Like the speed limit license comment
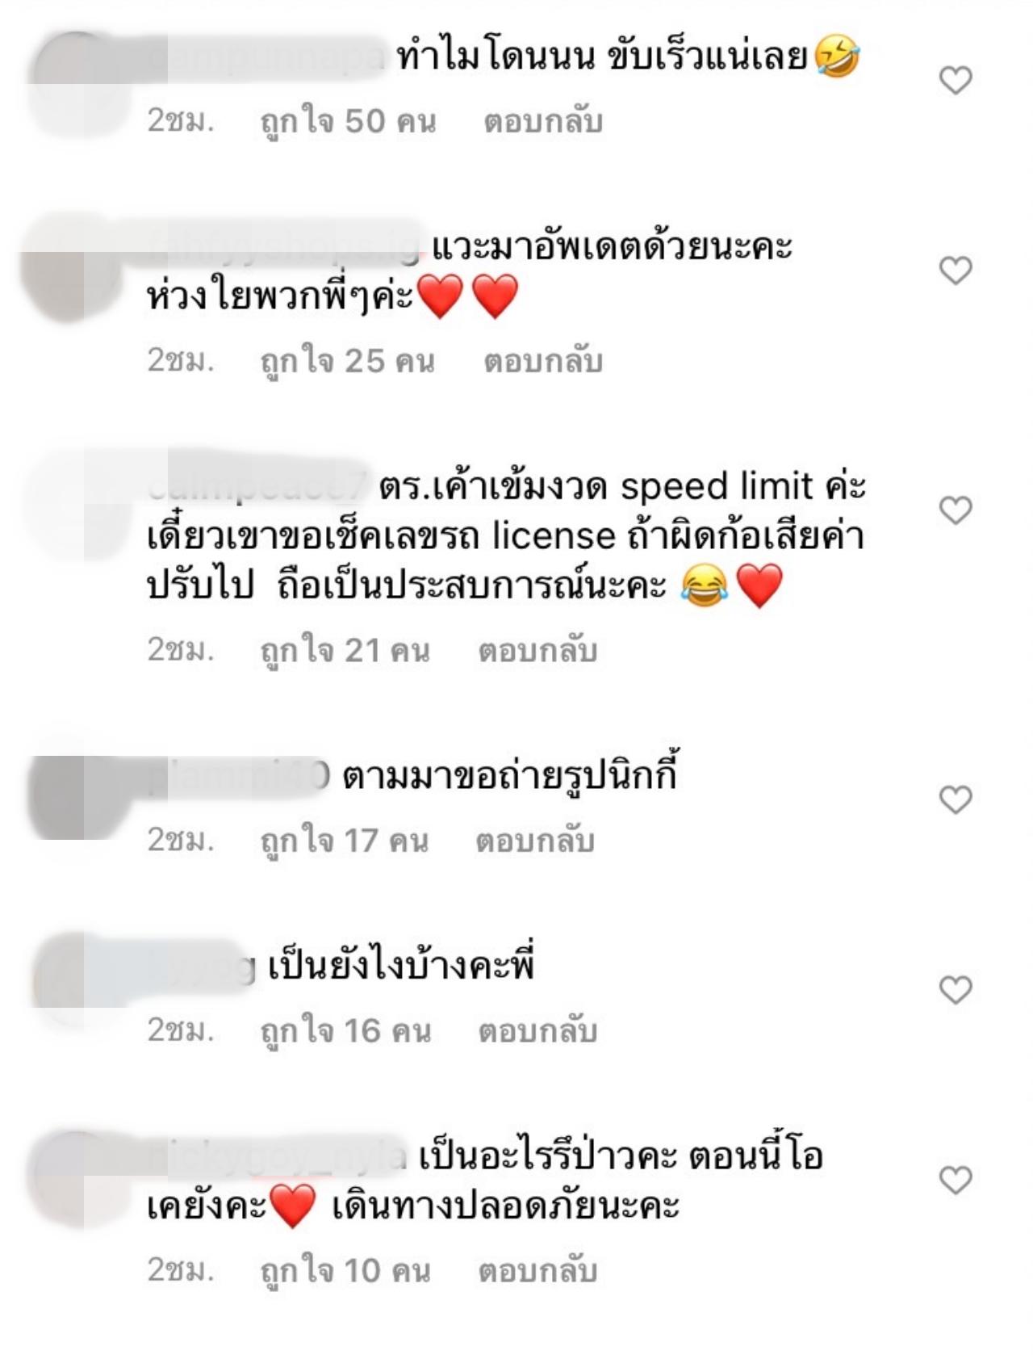This screenshot has width=1033, height=1355. point(956,510)
